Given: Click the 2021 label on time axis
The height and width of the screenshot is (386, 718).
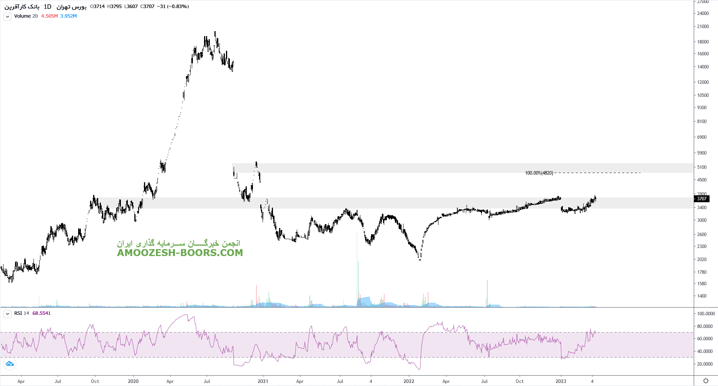Looking at the screenshot, I should [x=263, y=381].
